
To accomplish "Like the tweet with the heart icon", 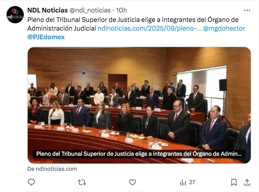I will point(132,182).
